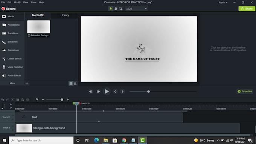Redo the last action
Screen dimensions: 256x144
8,100
